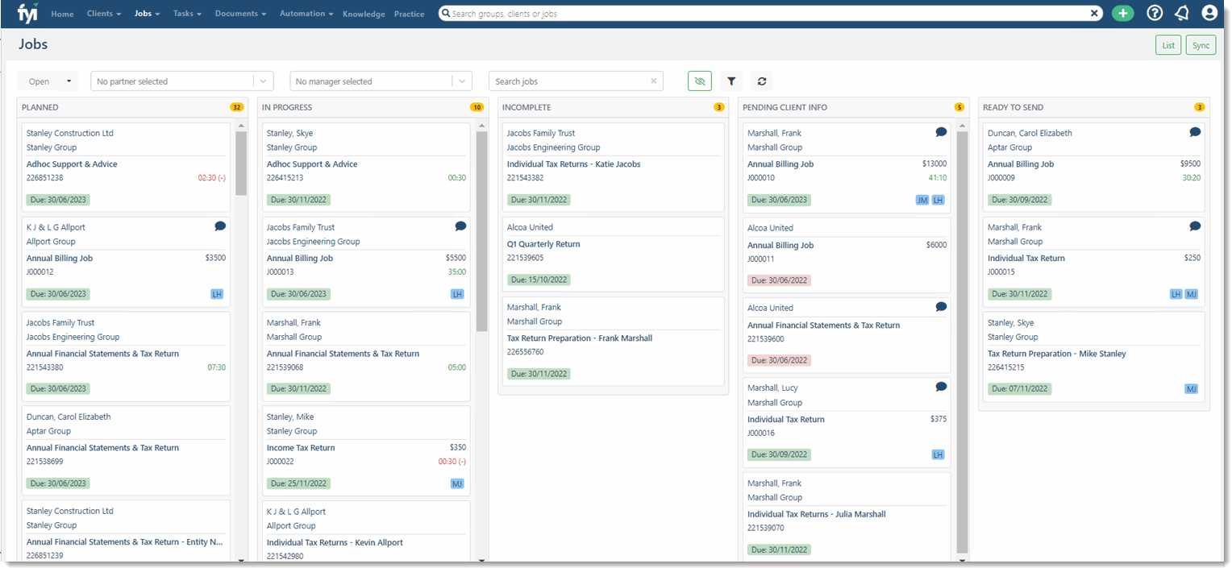Switch to List view
The height and width of the screenshot is (568, 1232).
[1167, 45]
